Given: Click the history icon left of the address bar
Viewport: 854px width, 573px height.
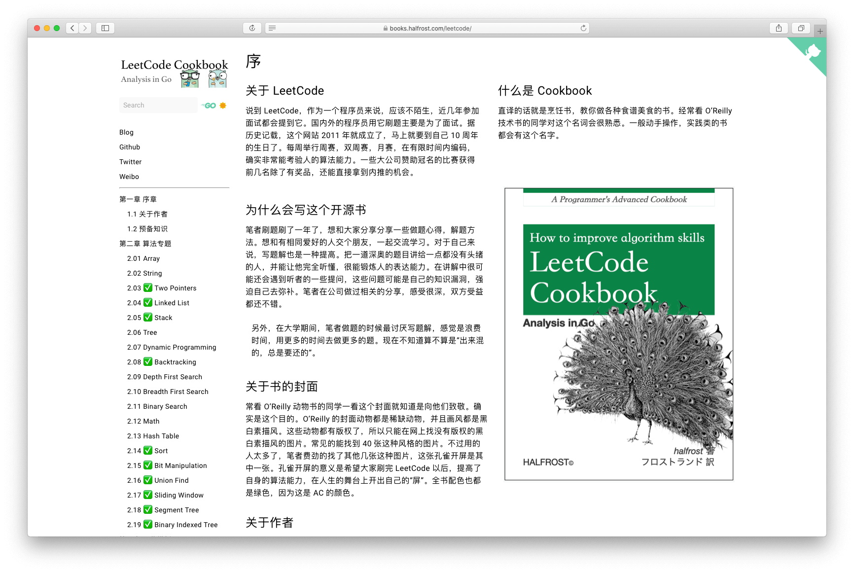Looking at the screenshot, I should pyautogui.click(x=252, y=28).
